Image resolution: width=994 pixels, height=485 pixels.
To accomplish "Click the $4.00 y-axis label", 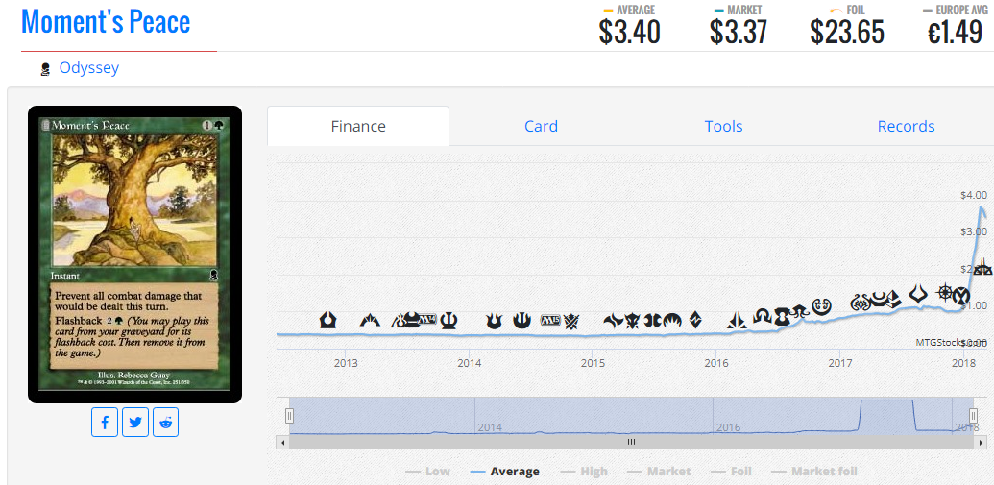I will [x=974, y=195].
